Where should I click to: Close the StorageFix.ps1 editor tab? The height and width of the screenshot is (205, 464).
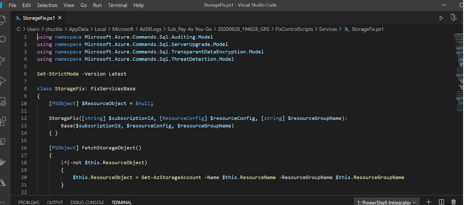[x=60, y=18]
